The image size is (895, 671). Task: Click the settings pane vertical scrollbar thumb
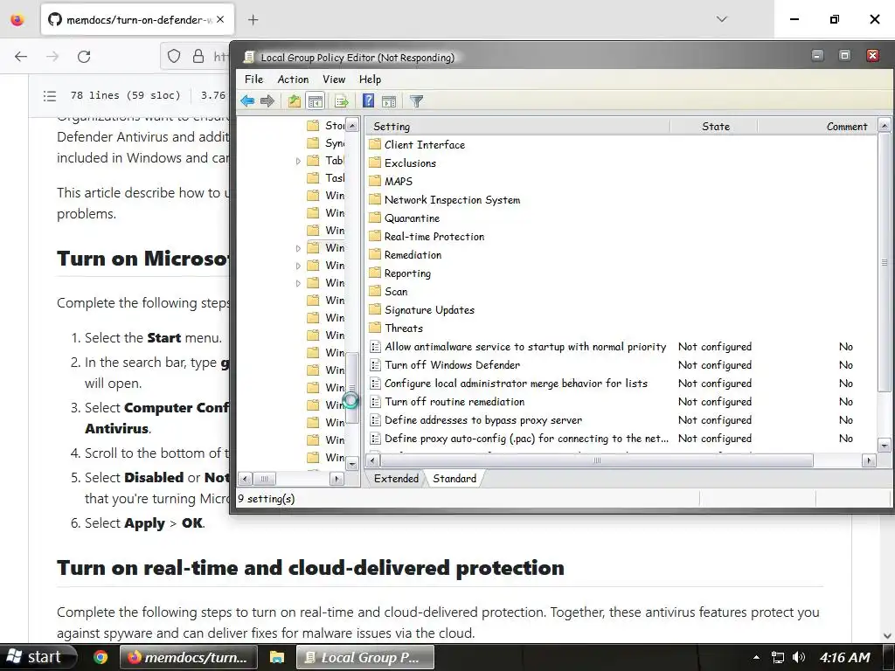(885, 262)
